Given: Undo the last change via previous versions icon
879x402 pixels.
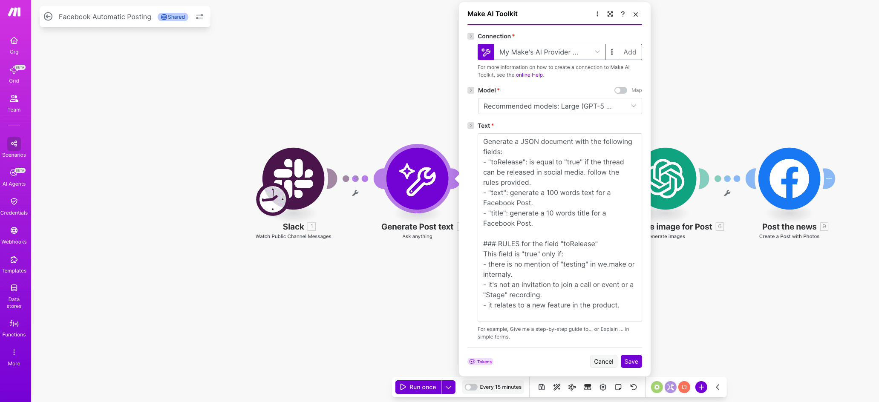Looking at the screenshot, I should [634, 387].
